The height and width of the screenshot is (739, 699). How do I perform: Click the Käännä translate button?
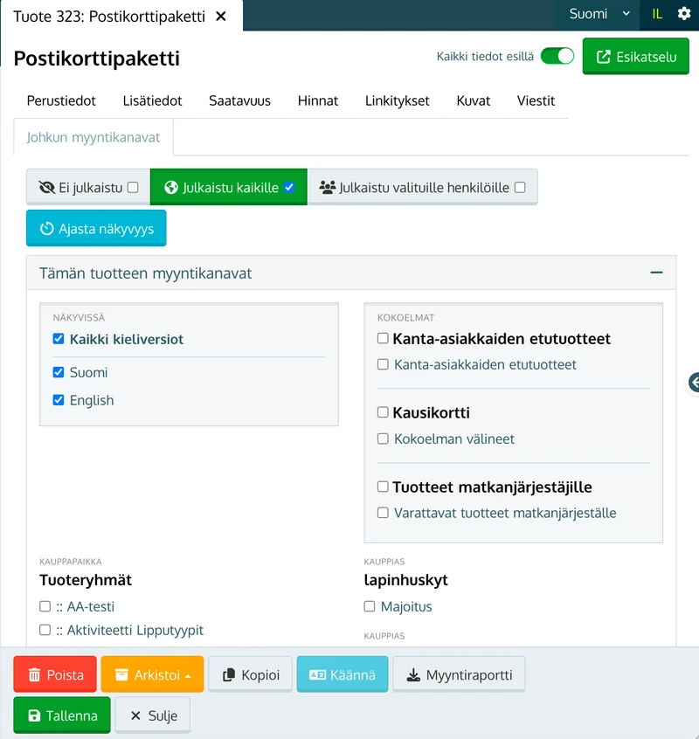343,674
